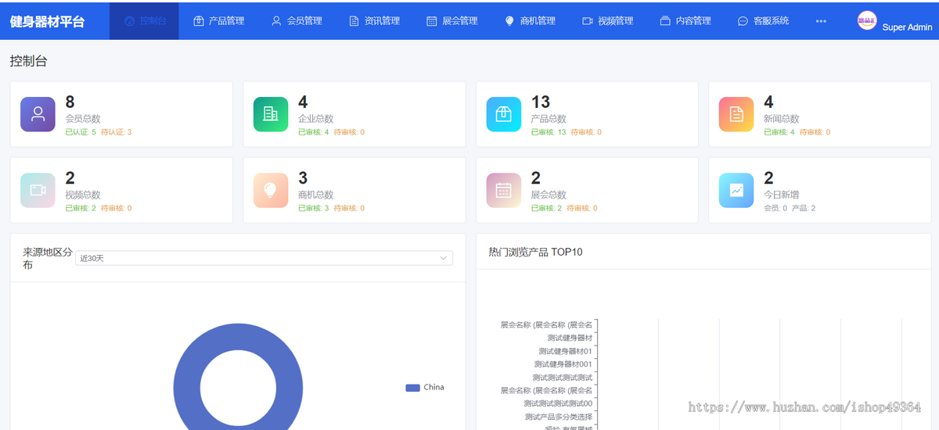Click the 视频总数 camera icon
939x430 pixels.
coord(38,190)
